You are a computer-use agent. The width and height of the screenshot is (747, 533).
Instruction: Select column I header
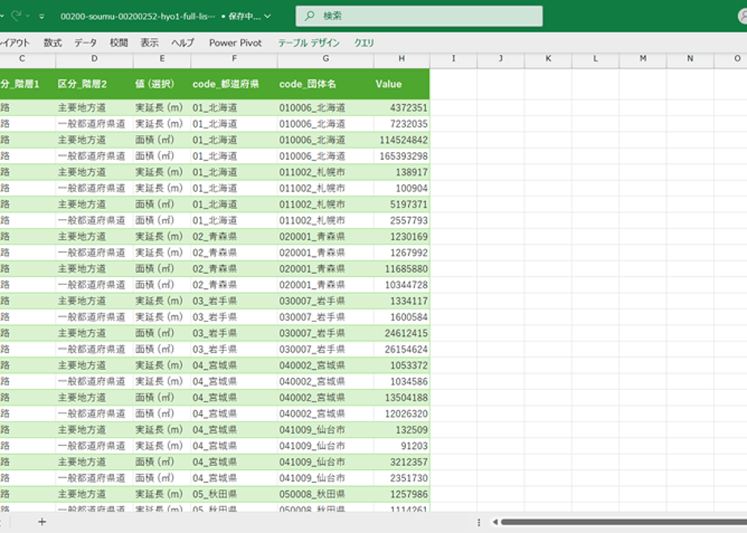coord(453,58)
